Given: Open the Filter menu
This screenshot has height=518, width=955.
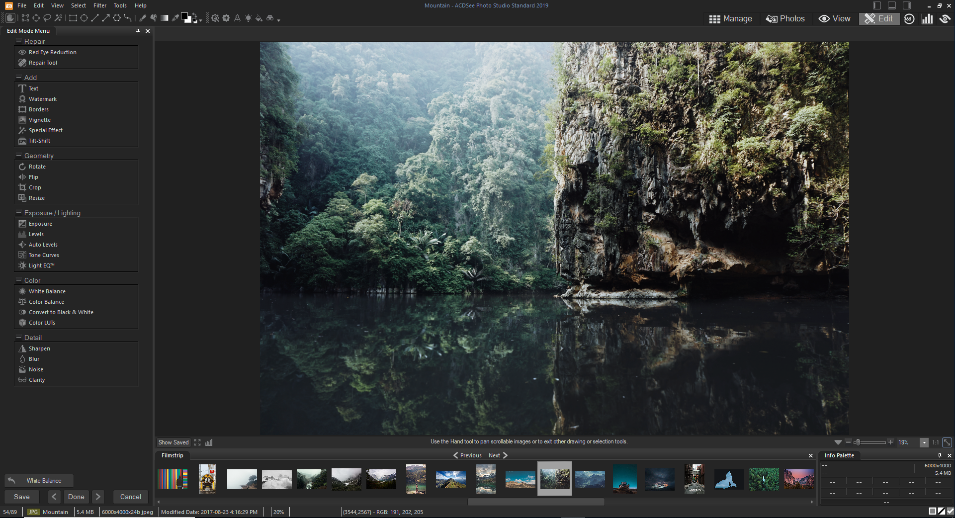Looking at the screenshot, I should [100, 5].
